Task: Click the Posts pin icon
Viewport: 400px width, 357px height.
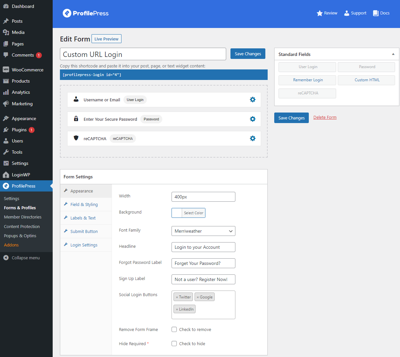Action: click(x=6, y=21)
